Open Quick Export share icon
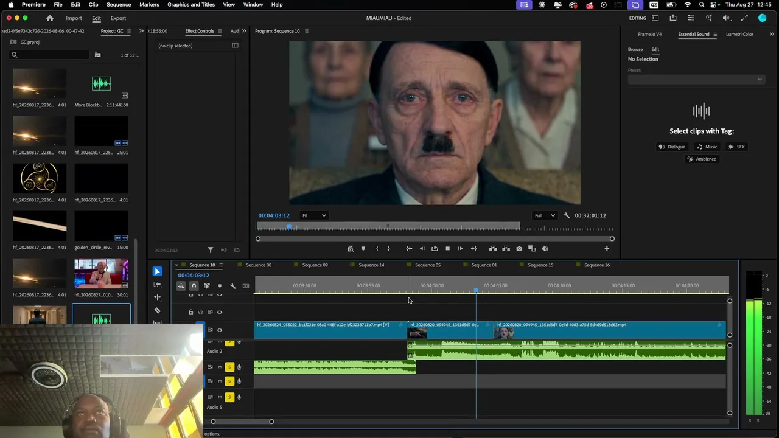Screen dimensions: 779x438 (x=673, y=18)
